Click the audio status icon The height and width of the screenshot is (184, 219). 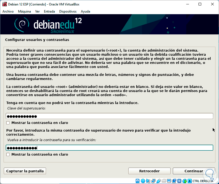148,181
